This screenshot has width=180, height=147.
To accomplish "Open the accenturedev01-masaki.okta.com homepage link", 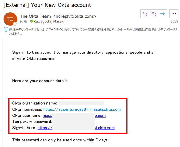I will click(x=82, y=109).
